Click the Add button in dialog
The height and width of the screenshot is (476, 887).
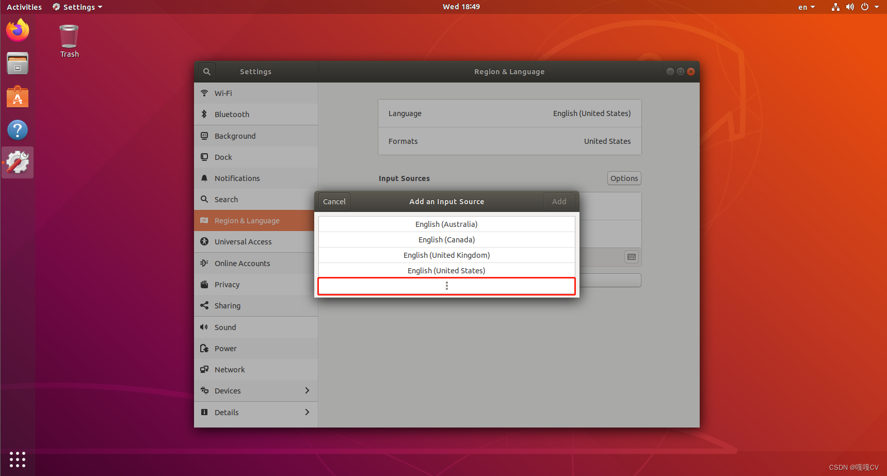tap(559, 202)
